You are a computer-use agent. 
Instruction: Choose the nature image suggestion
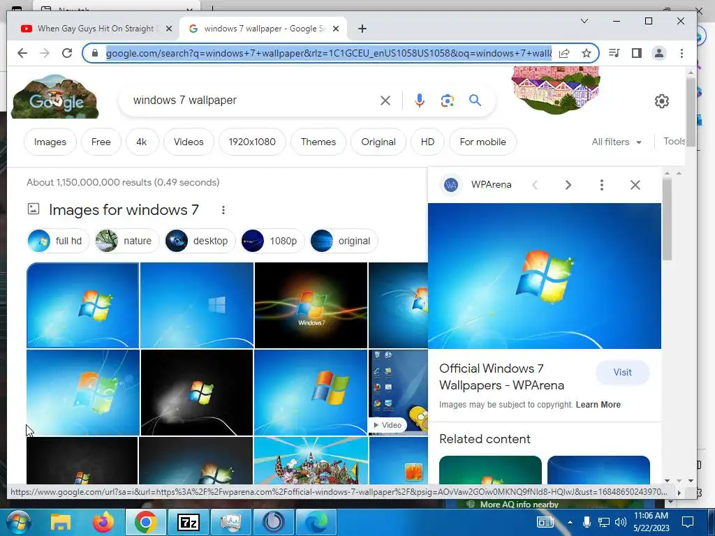[x=126, y=241]
